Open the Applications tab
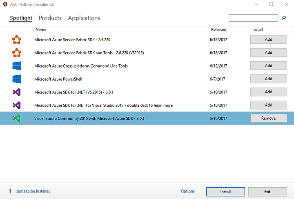Screen dimensions: 294x199 click(84, 18)
